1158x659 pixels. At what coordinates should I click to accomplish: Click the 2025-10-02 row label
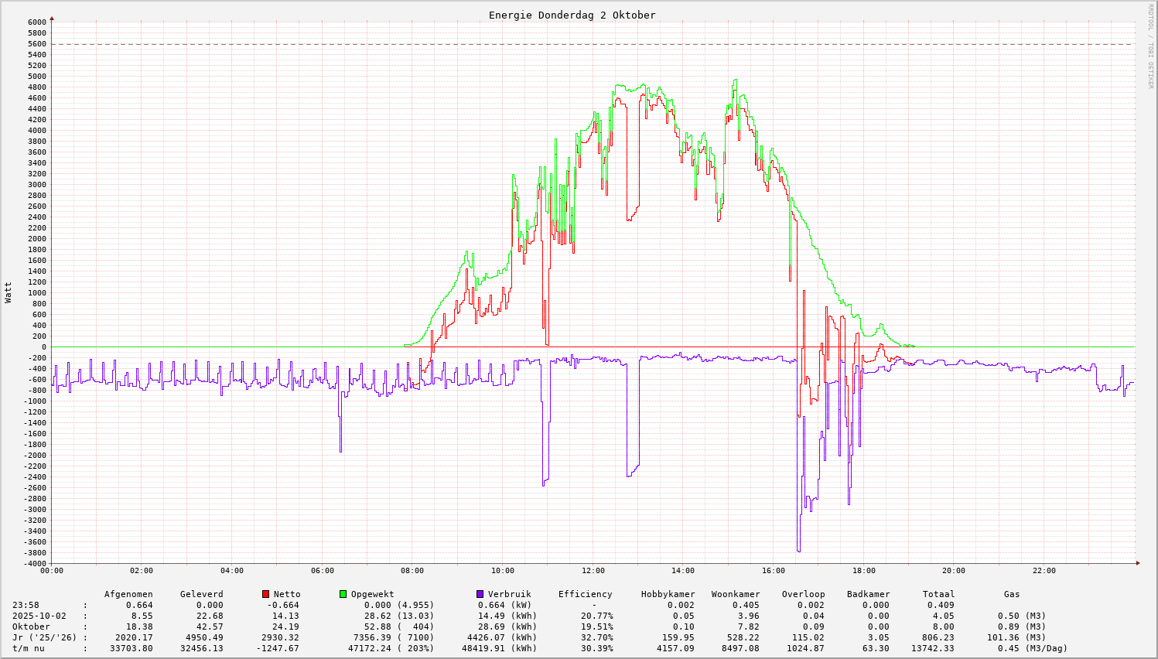click(39, 616)
